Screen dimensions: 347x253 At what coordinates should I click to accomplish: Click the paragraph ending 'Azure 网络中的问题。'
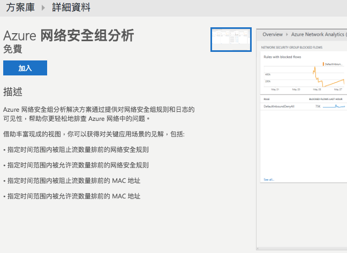point(99,114)
